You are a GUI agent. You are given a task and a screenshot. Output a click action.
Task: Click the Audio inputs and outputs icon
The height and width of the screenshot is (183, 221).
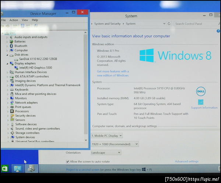pyautogui.click(x=11, y=37)
